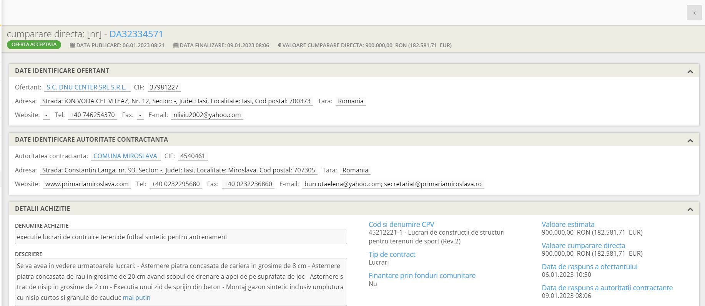Viewport: 705px width, 306px height.
Task: Click the calendar icon beside Data Publicare
Action: tap(72, 45)
